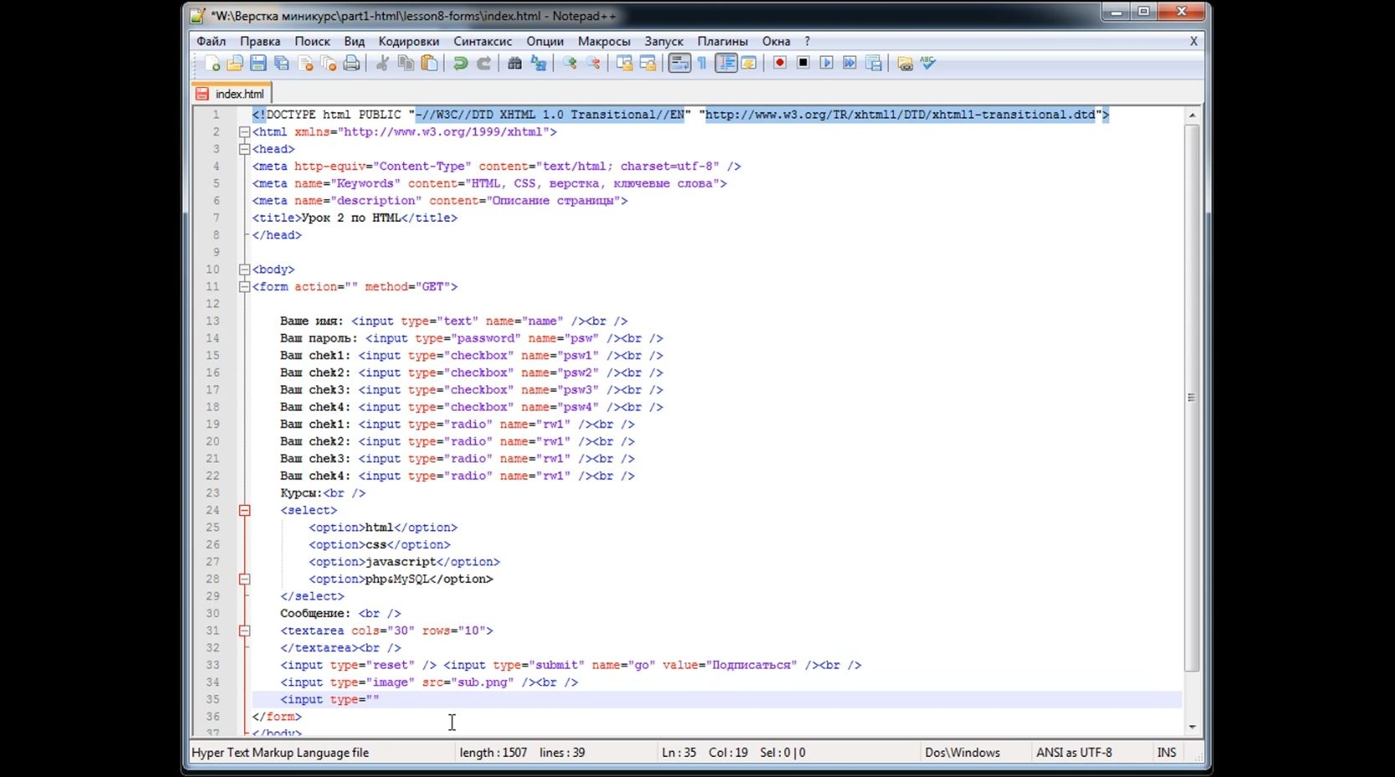Click the length : 1507 status entry
Image resolution: width=1395 pixels, height=777 pixels.
493,753
